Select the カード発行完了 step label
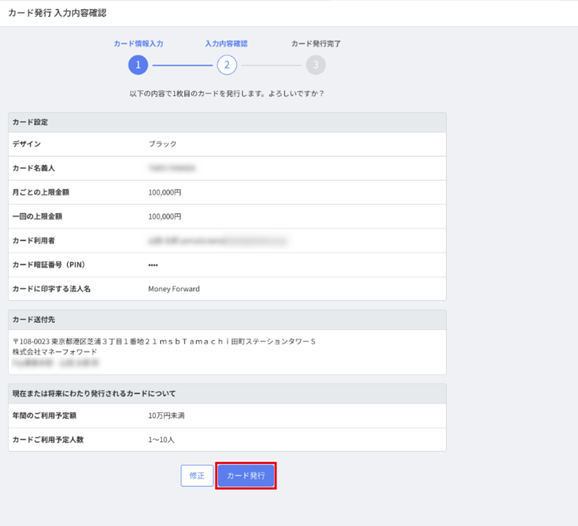578x526 pixels. point(316,44)
